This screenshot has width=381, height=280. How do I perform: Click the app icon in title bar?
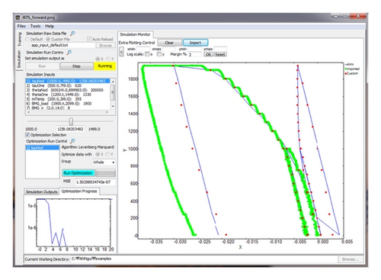[18, 18]
